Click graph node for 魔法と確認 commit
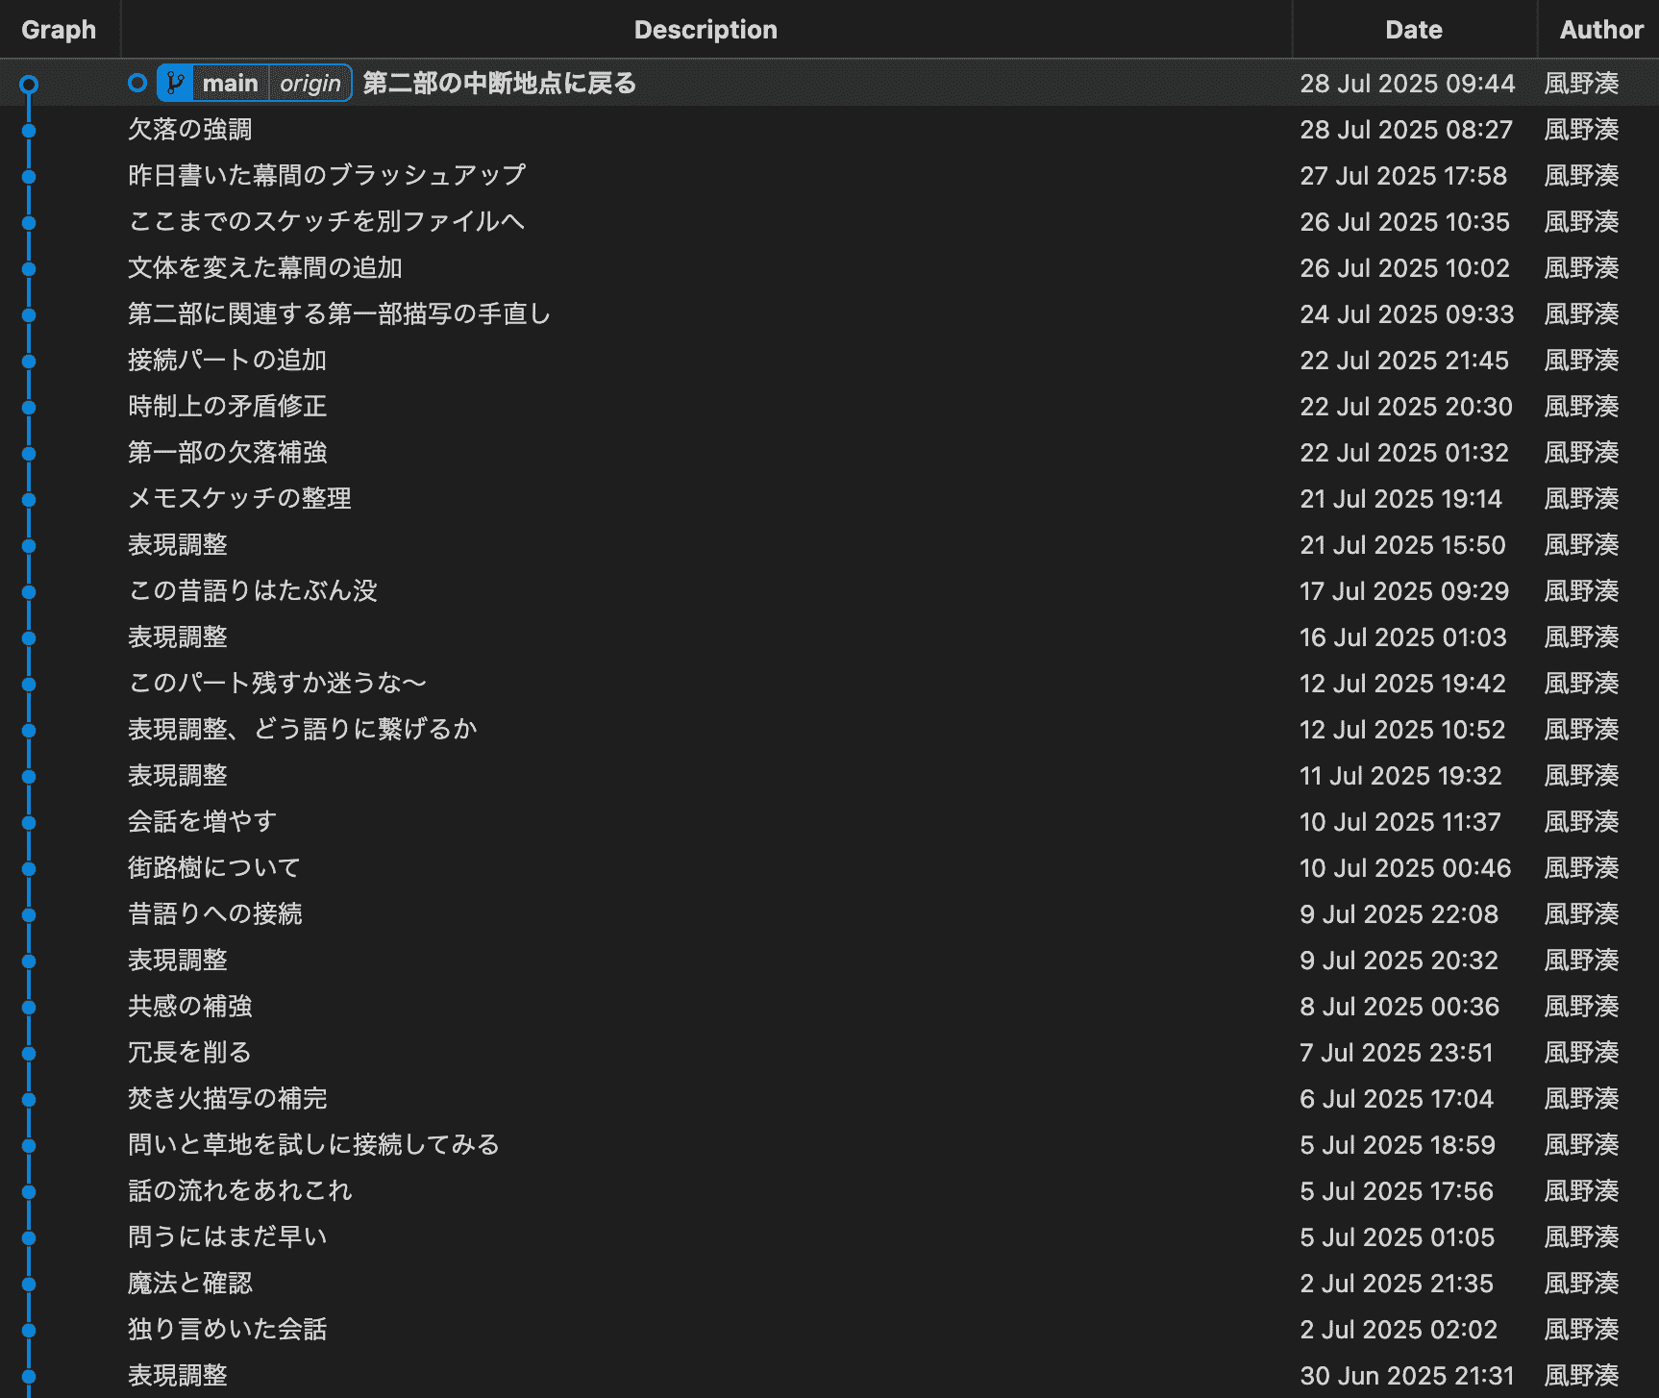 pyautogui.click(x=29, y=1285)
